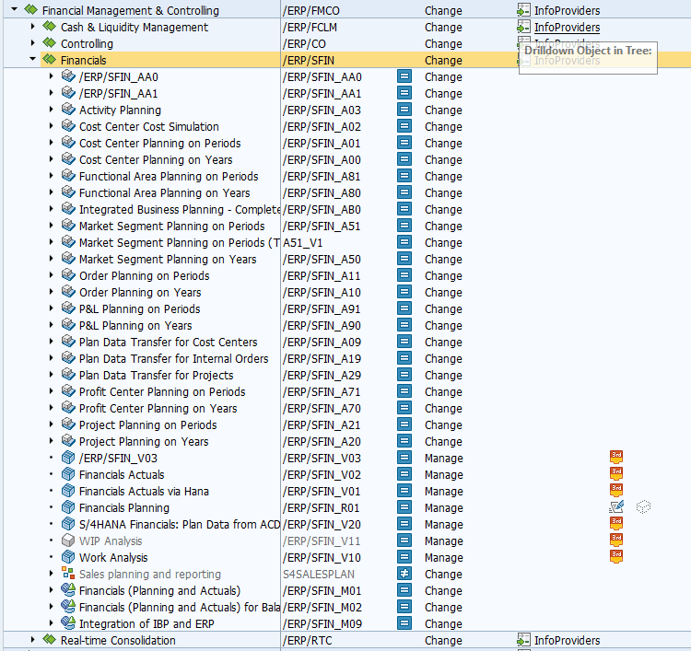Click the Sales planning and reporting icon

click(68, 574)
